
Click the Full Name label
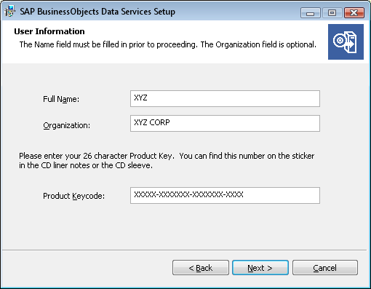click(x=61, y=99)
